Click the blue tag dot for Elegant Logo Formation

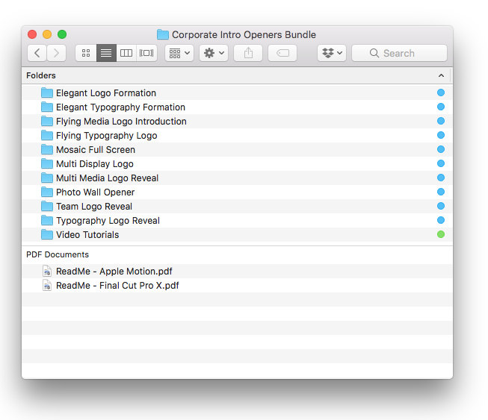click(441, 93)
